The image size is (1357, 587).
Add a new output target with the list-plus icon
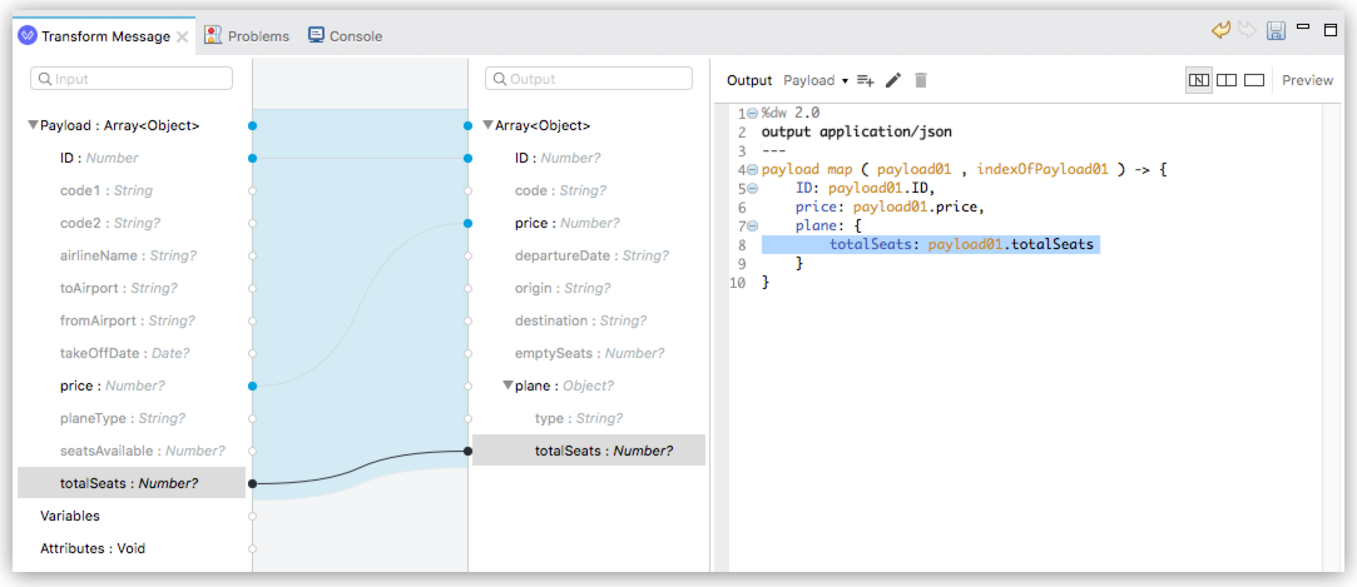click(x=865, y=80)
